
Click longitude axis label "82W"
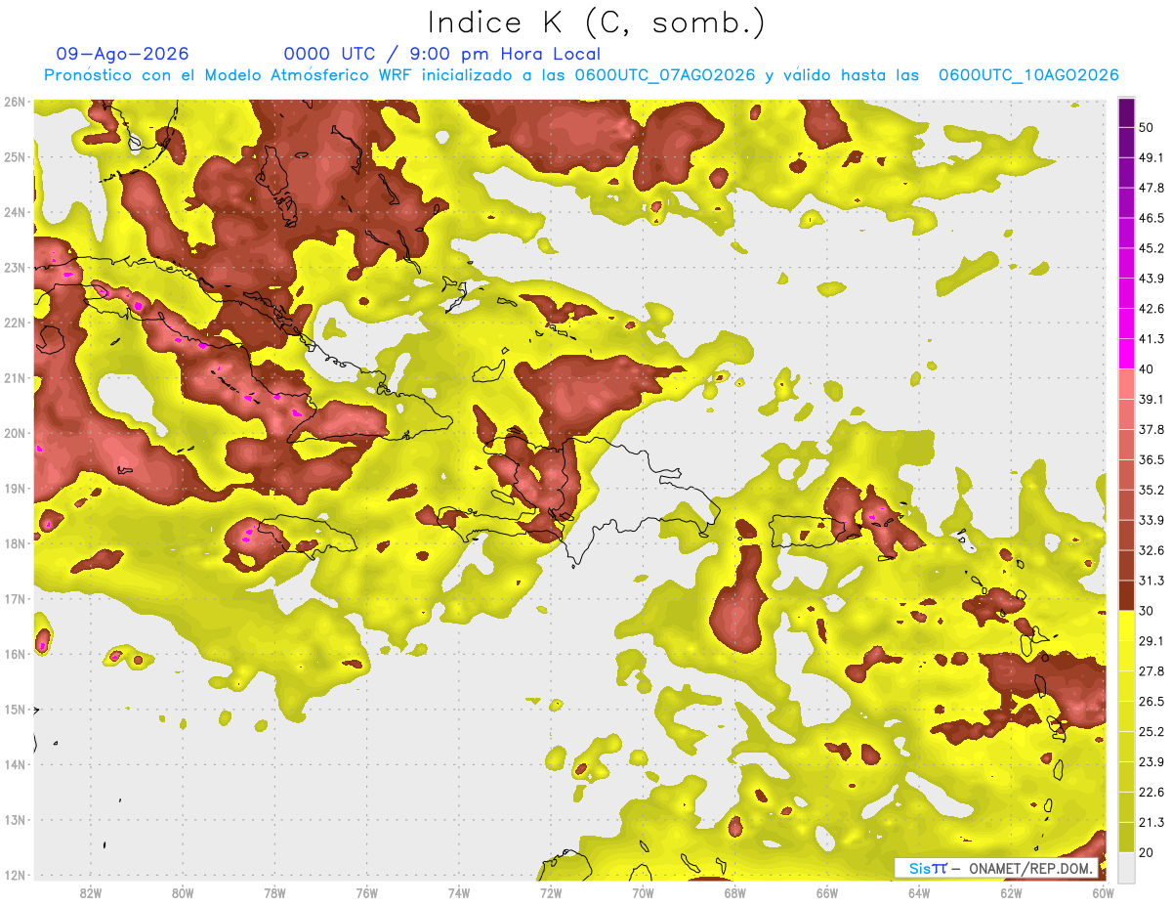tap(91, 892)
